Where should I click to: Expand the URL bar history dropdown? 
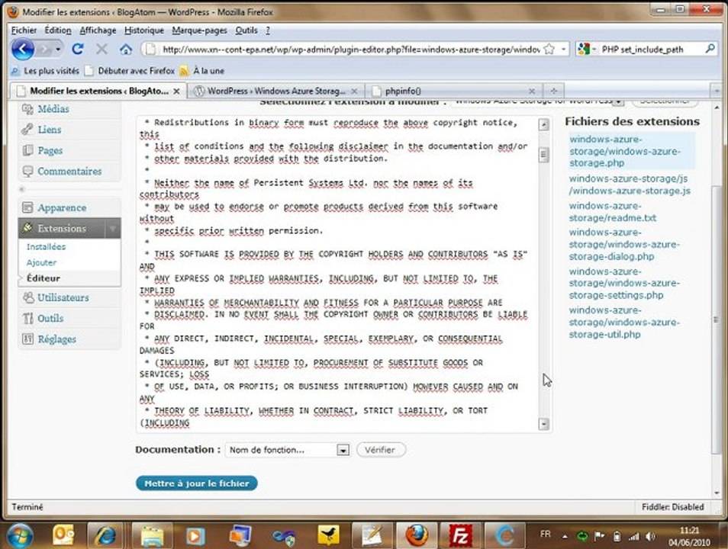[x=562, y=49]
